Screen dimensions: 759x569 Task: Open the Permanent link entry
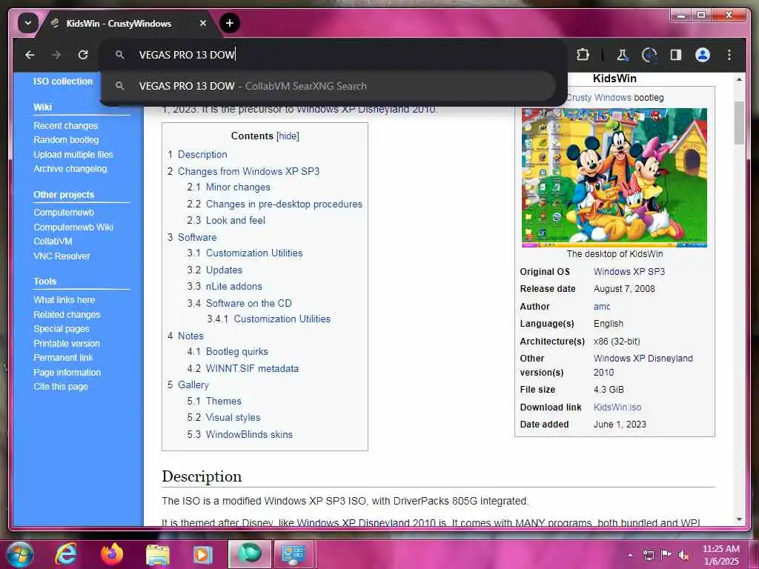(63, 358)
